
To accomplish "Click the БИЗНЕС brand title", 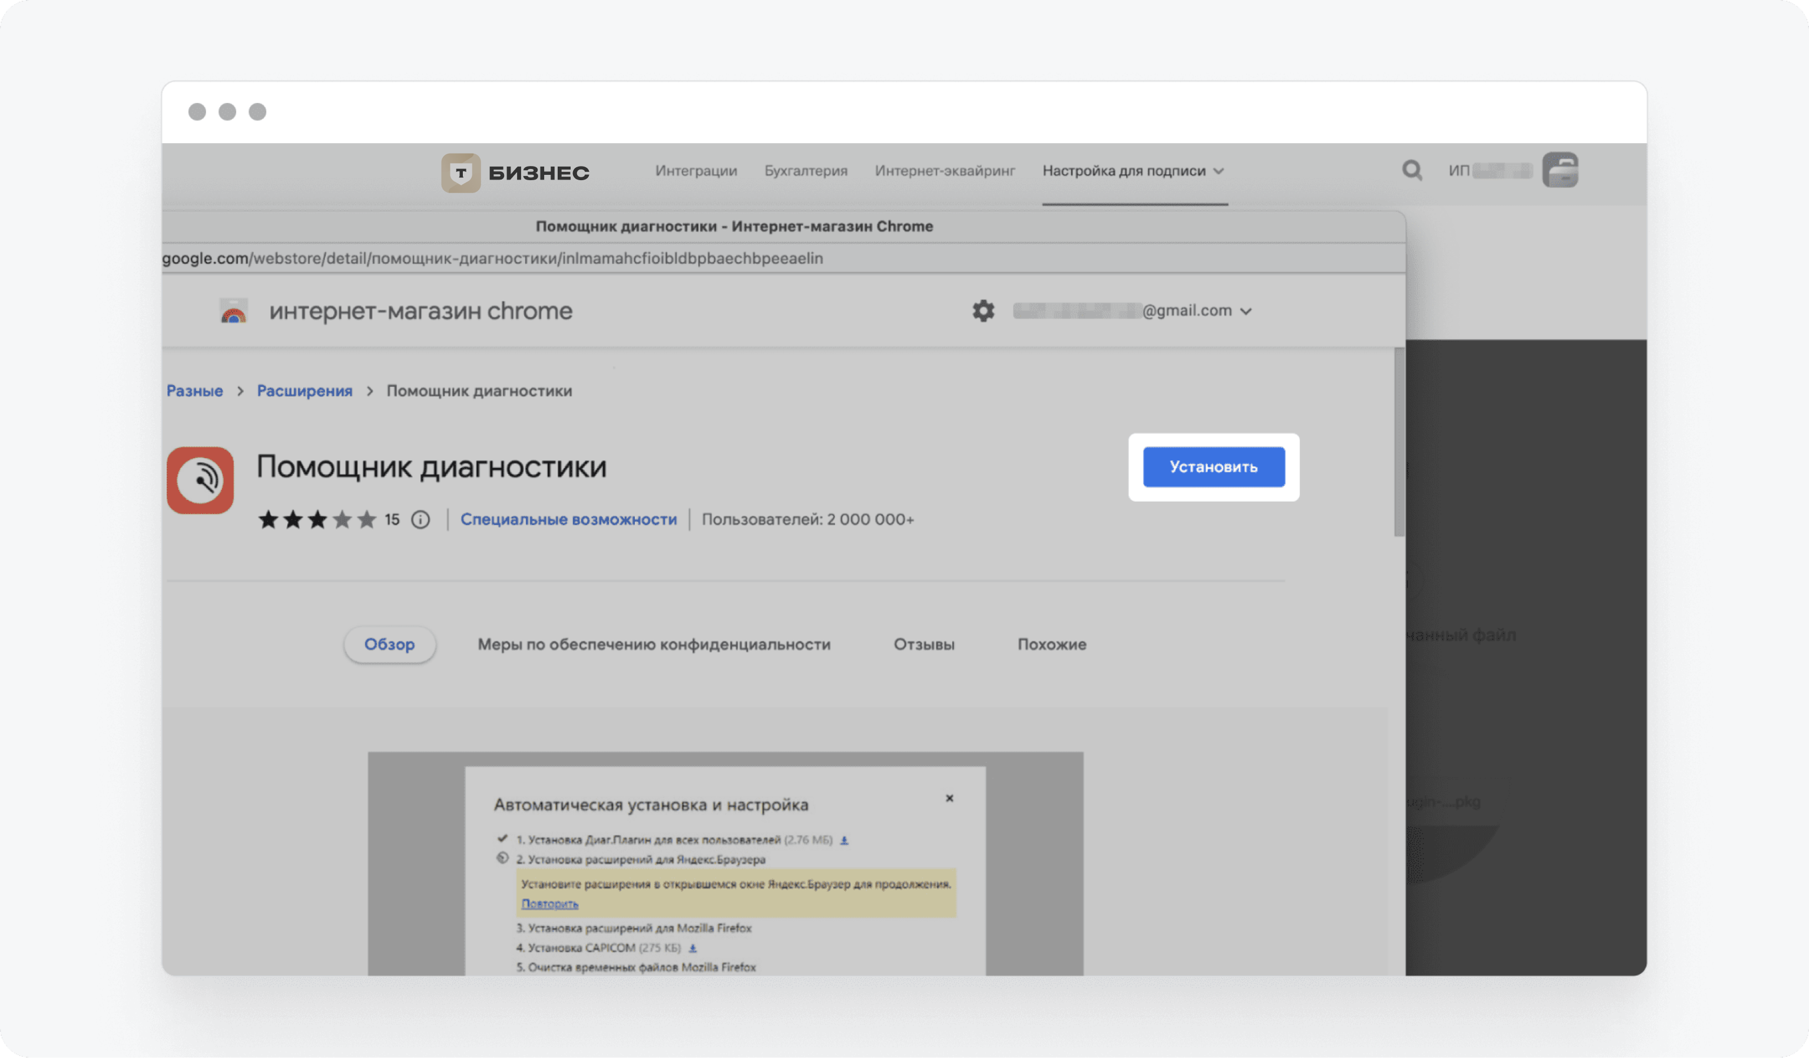I will [x=538, y=173].
